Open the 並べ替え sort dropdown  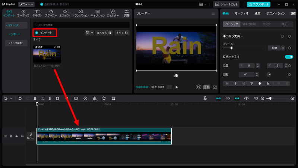pyautogui.click(x=104, y=33)
